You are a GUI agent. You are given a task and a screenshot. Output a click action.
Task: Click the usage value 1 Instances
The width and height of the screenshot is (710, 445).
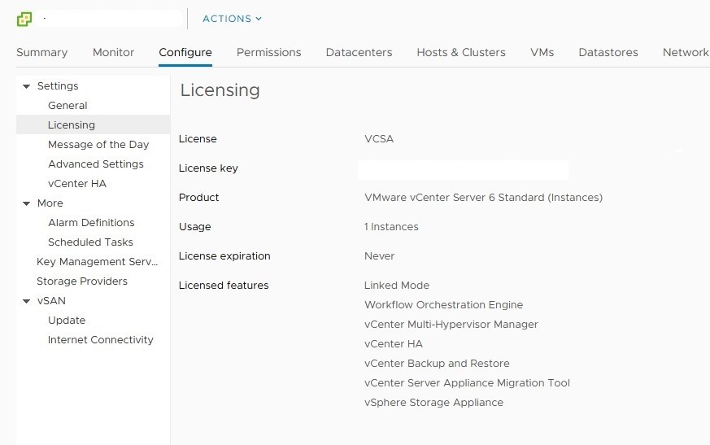pyautogui.click(x=391, y=226)
